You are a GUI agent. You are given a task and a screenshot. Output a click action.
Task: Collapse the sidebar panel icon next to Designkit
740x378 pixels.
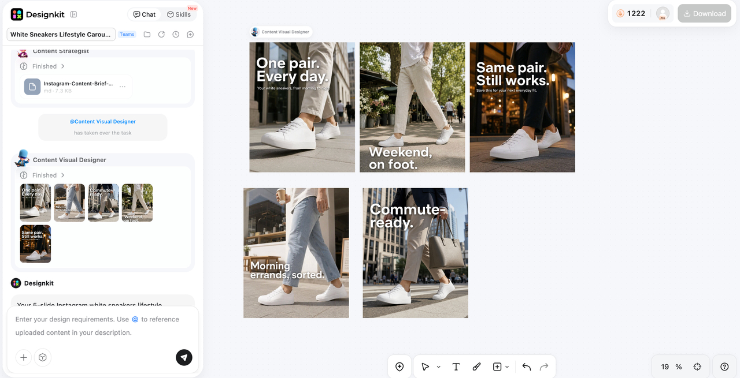pos(73,14)
